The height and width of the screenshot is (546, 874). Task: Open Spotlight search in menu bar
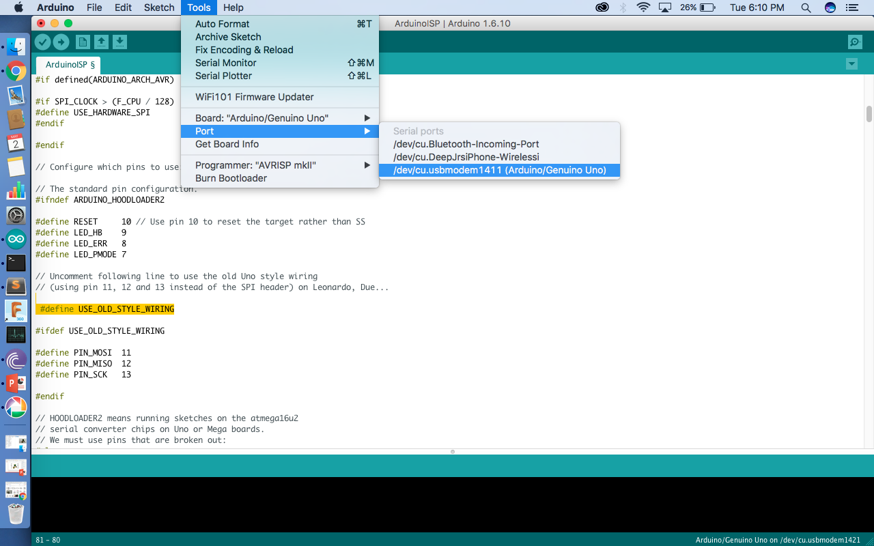806,8
